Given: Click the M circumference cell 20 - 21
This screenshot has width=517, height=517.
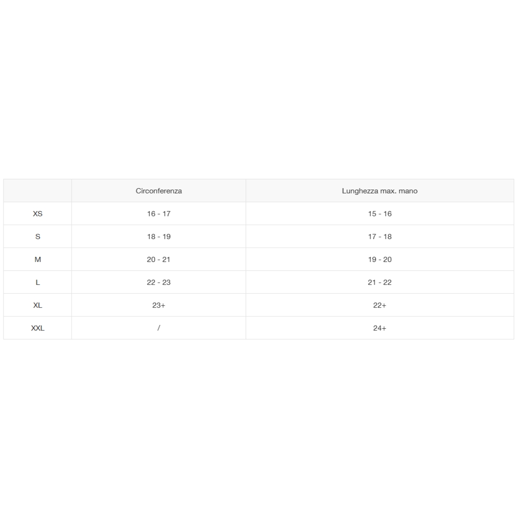Looking at the screenshot, I should tap(159, 259).
